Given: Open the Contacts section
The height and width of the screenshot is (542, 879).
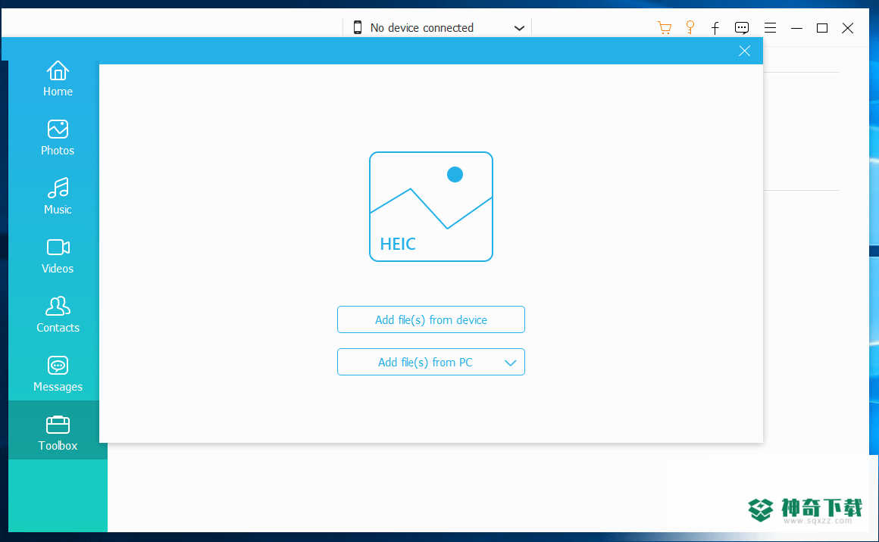Looking at the screenshot, I should (x=58, y=315).
